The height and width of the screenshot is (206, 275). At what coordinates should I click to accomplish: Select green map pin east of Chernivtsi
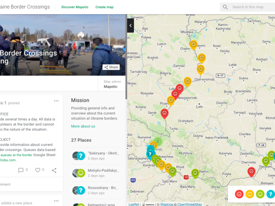coord(266,161)
